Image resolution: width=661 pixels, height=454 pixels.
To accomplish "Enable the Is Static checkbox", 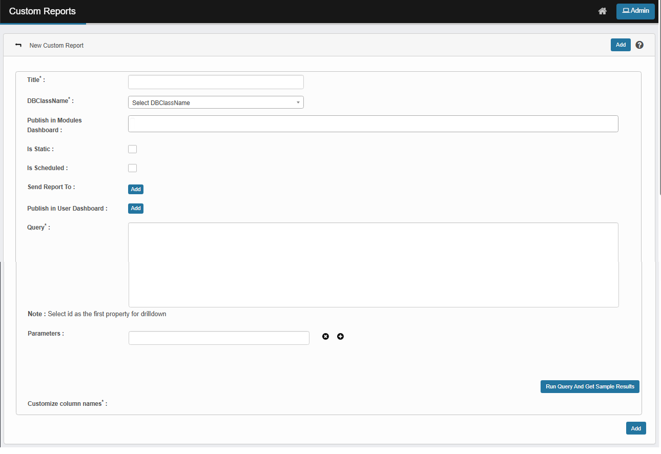I will [x=133, y=149].
